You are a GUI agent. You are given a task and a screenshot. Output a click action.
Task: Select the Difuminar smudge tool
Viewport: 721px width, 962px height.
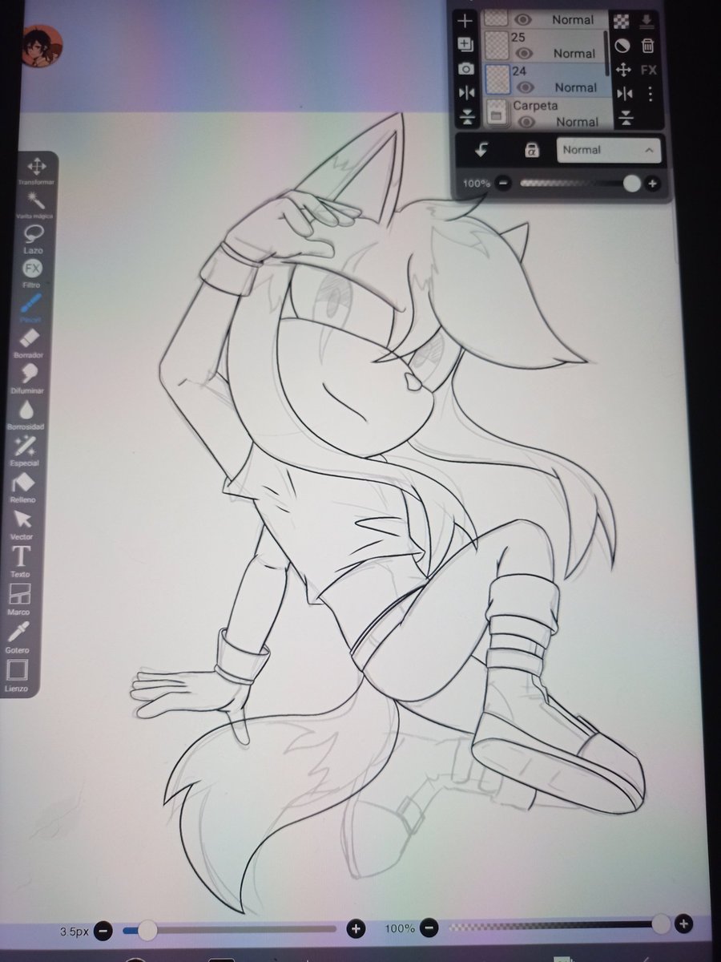click(x=28, y=378)
